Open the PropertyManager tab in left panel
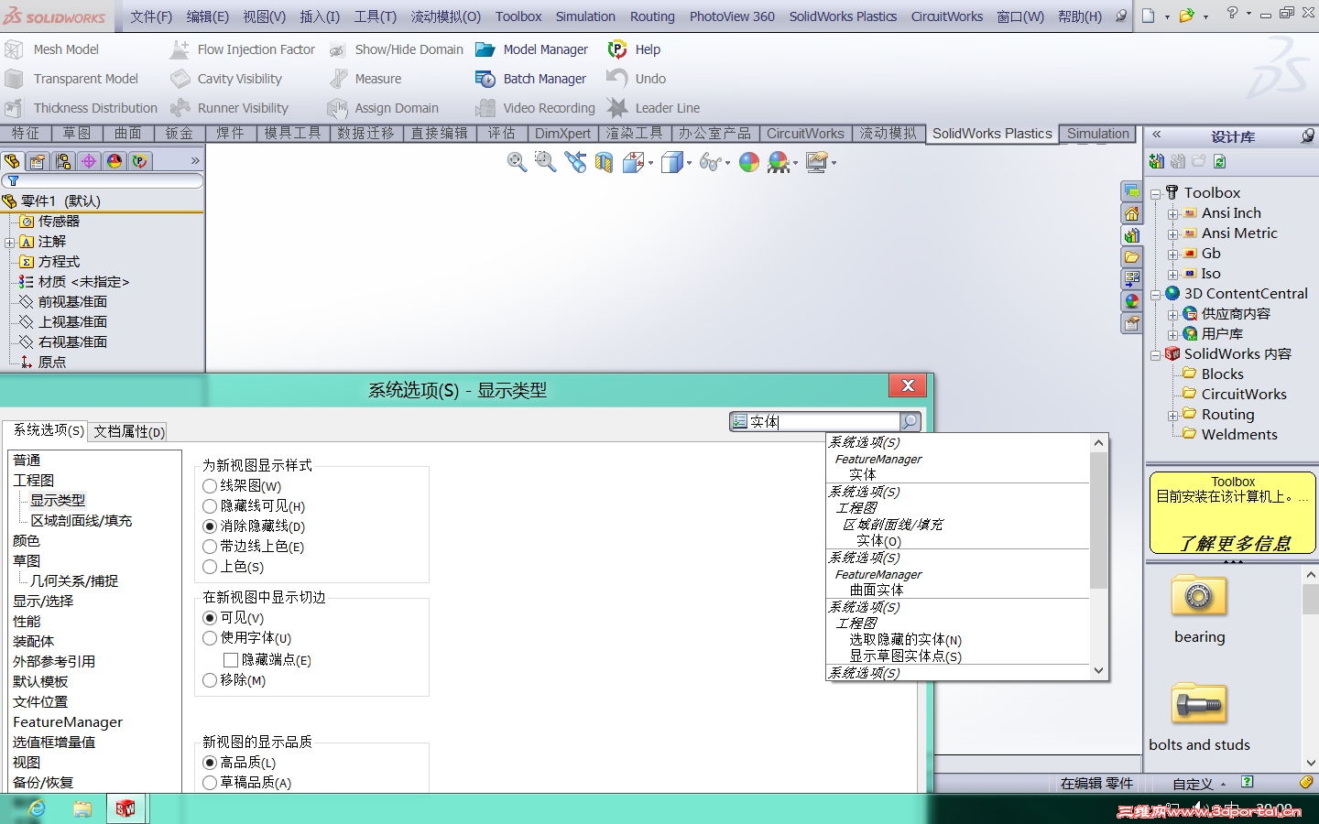This screenshot has width=1319, height=824. (x=38, y=161)
